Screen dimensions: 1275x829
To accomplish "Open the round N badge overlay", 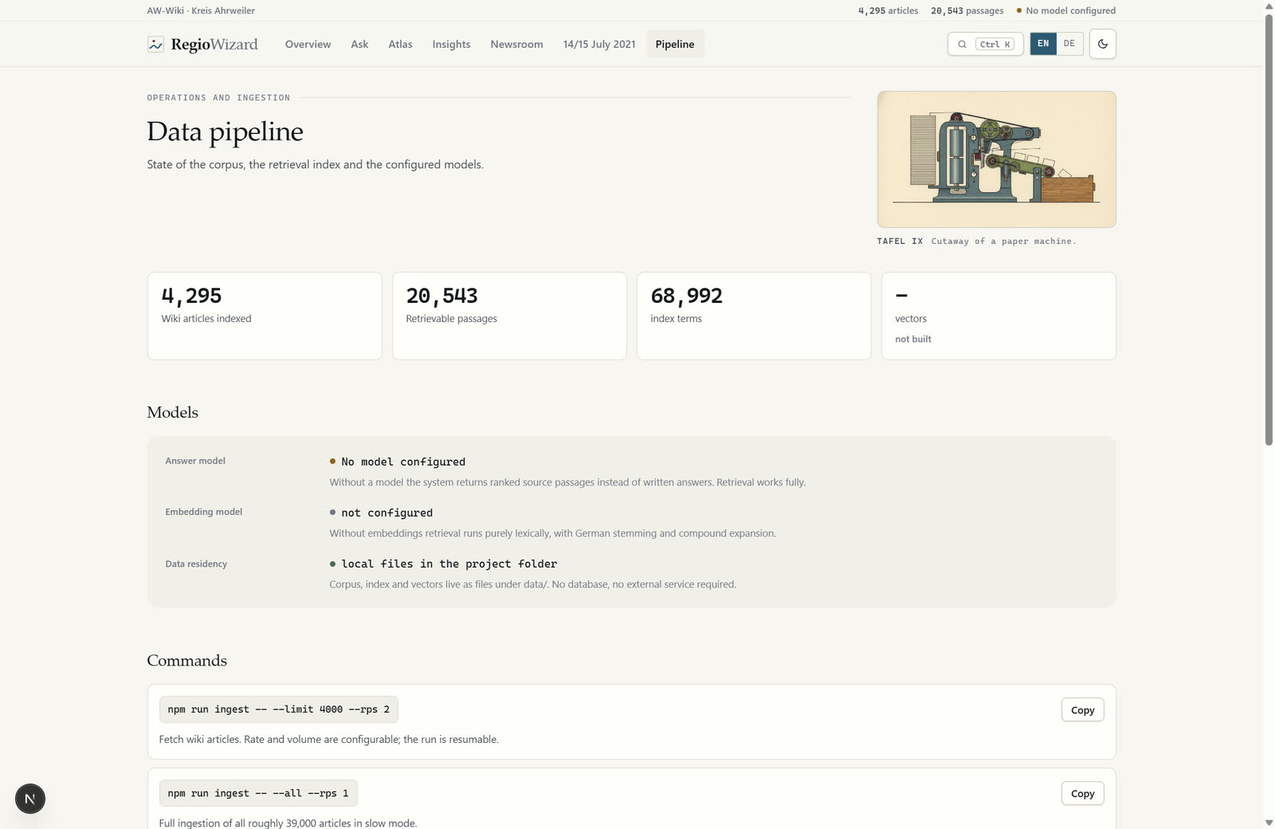I will click(30, 799).
